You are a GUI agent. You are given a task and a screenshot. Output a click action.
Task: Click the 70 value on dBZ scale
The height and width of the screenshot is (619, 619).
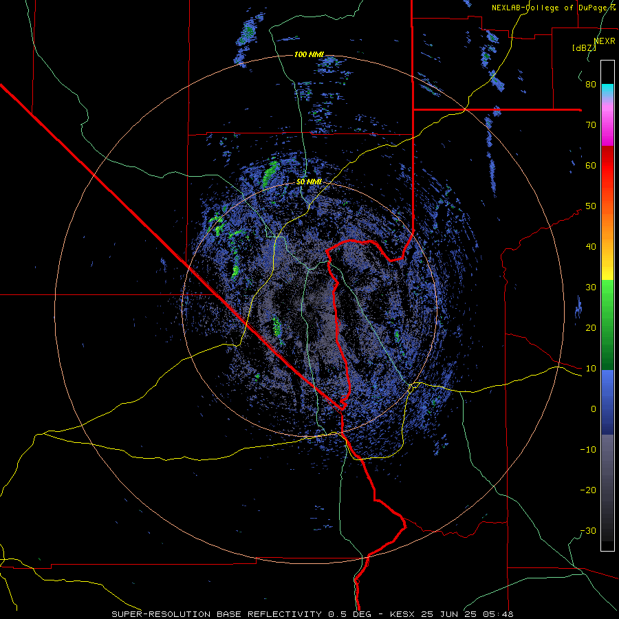(591, 124)
